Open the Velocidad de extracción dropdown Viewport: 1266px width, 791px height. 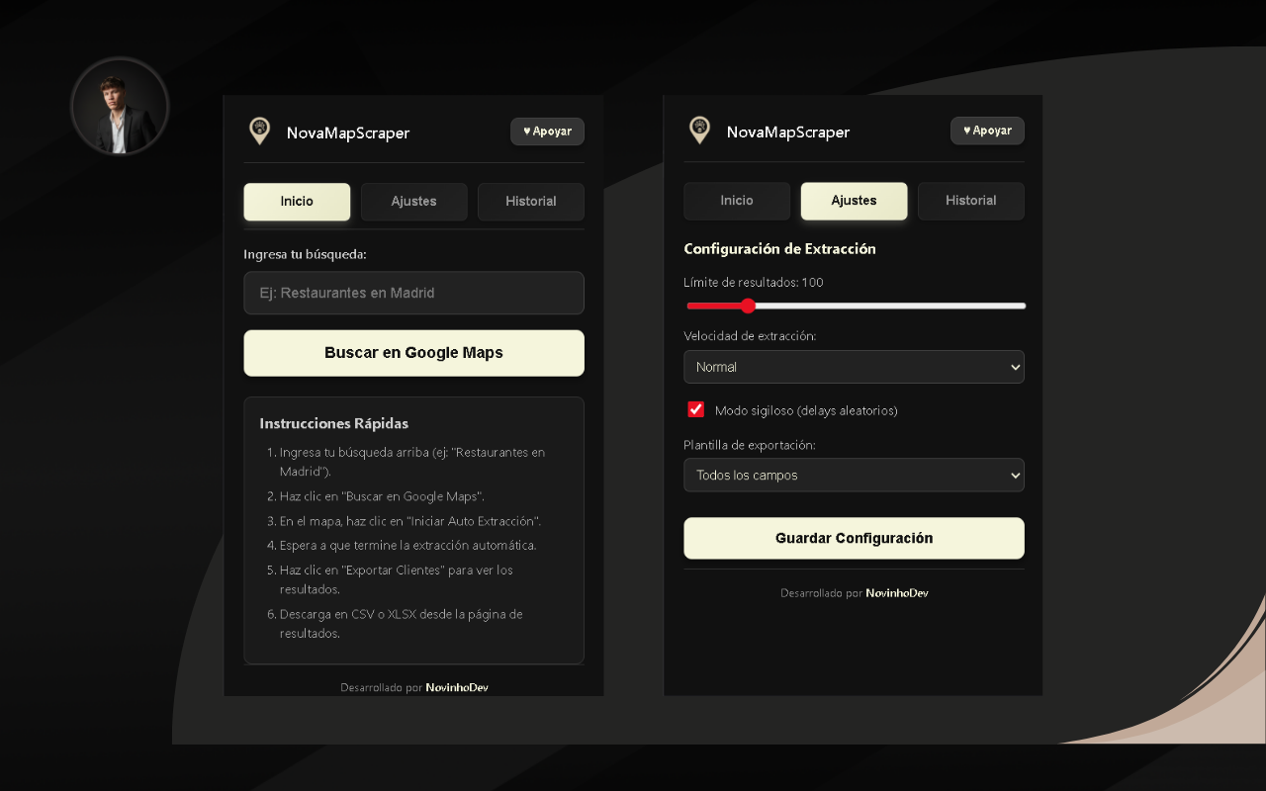tap(854, 366)
